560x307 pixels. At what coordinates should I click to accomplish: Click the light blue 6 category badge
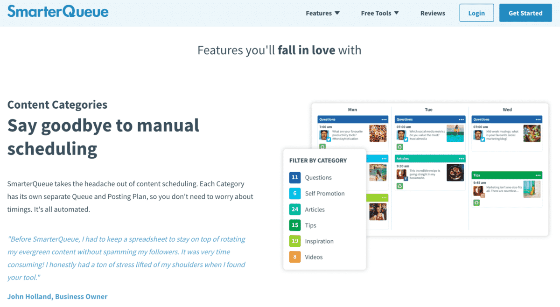(x=294, y=193)
